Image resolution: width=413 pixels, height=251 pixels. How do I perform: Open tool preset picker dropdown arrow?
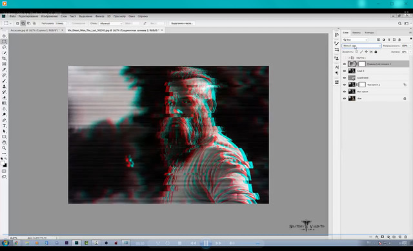(x=10, y=23)
